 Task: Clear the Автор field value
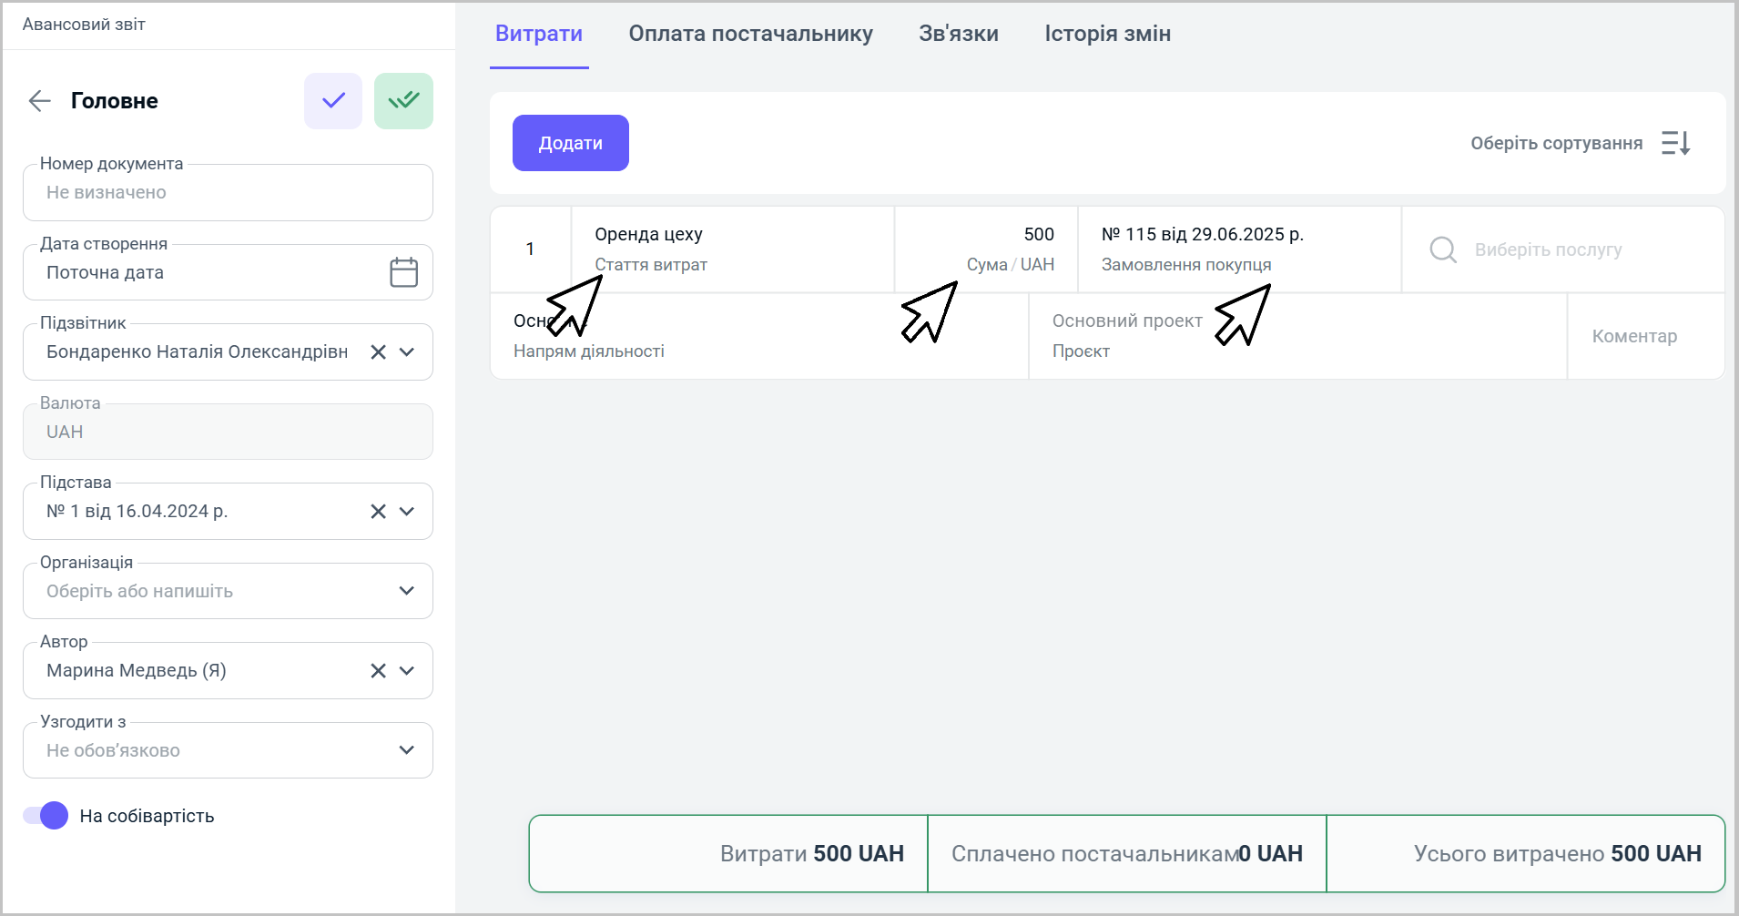coord(379,671)
